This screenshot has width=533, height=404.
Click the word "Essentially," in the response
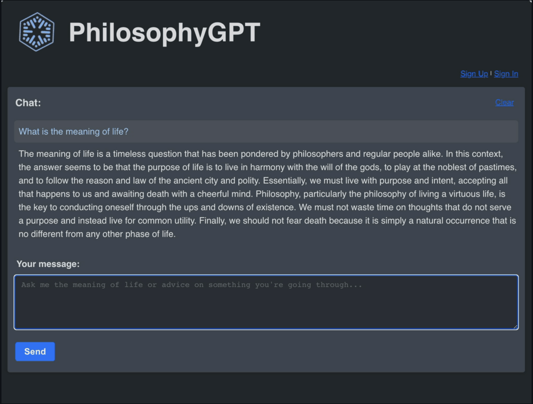click(284, 181)
